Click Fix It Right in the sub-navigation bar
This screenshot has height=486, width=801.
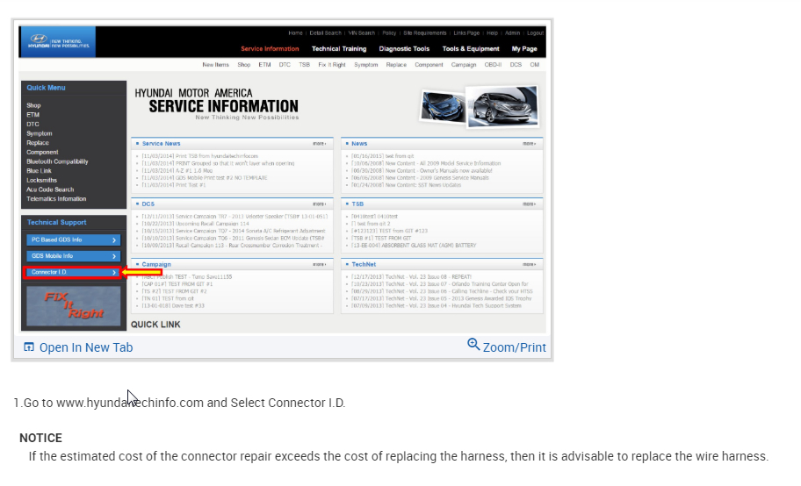click(332, 65)
